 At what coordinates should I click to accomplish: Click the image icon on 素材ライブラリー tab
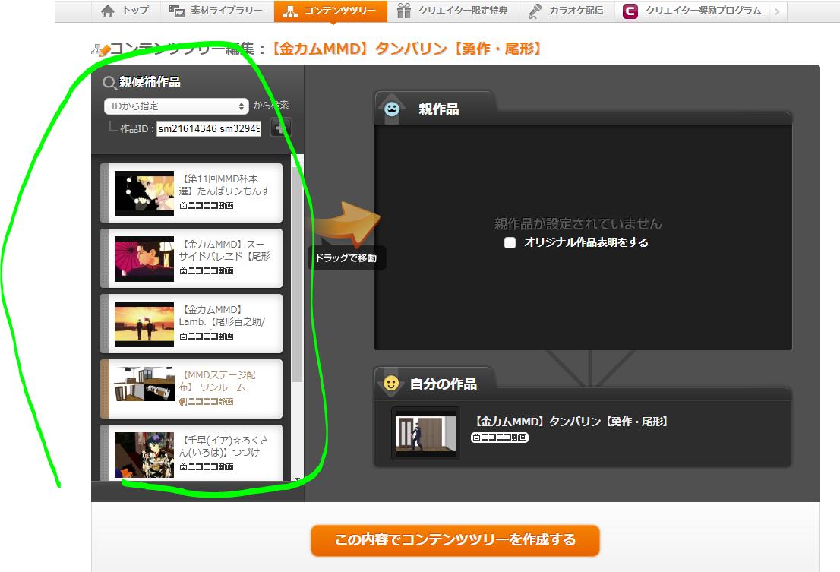tap(177, 11)
